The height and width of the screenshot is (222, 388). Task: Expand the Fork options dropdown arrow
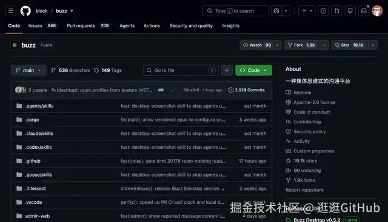(324, 45)
